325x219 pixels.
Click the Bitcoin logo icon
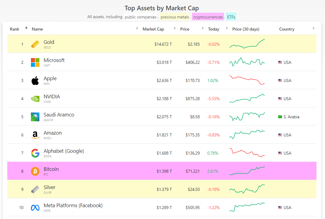pos(35,171)
